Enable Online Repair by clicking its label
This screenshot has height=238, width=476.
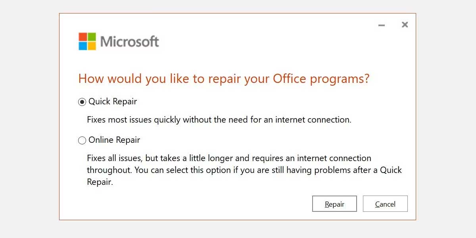tap(115, 140)
